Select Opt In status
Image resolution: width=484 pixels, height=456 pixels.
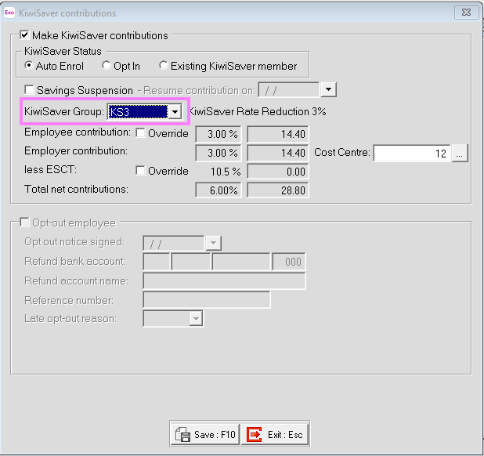coord(107,65)
